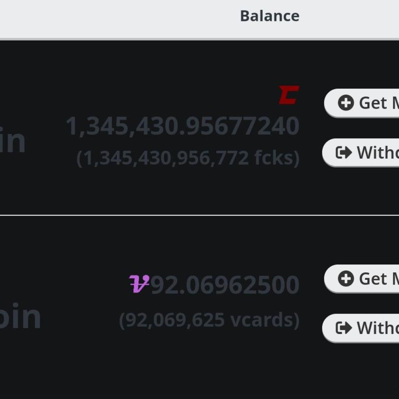Withdraw from the fcks coin balance

point(360,153)
